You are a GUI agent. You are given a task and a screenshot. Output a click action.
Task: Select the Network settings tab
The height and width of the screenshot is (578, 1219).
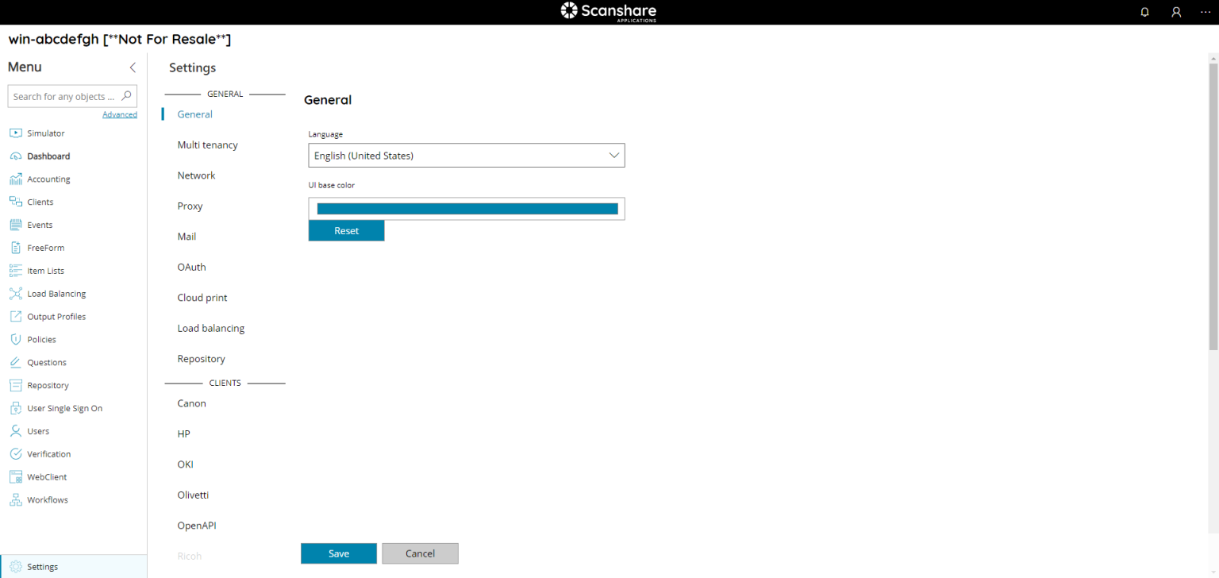tap(196, 175)
